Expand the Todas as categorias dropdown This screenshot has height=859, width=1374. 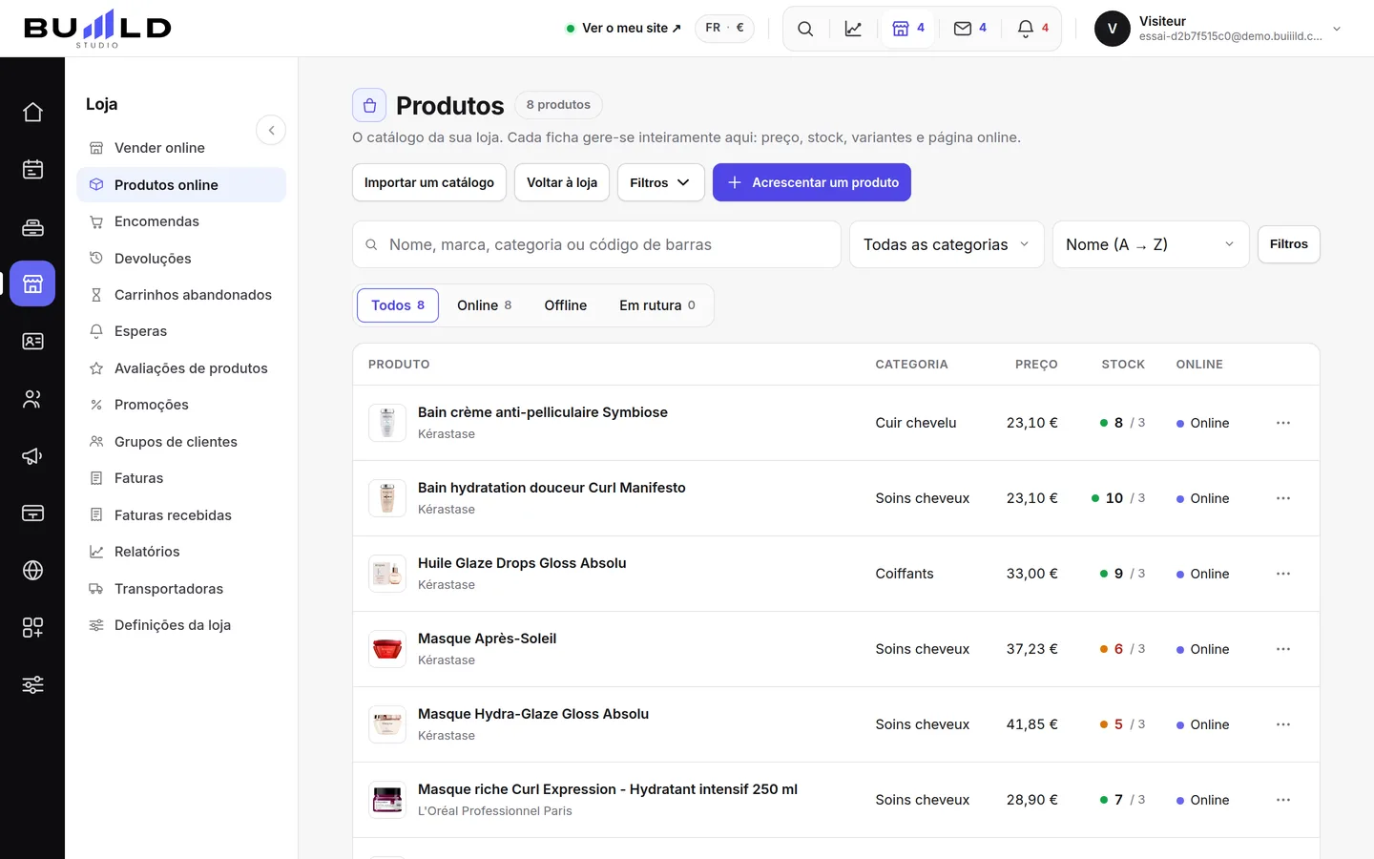point(947,244)
